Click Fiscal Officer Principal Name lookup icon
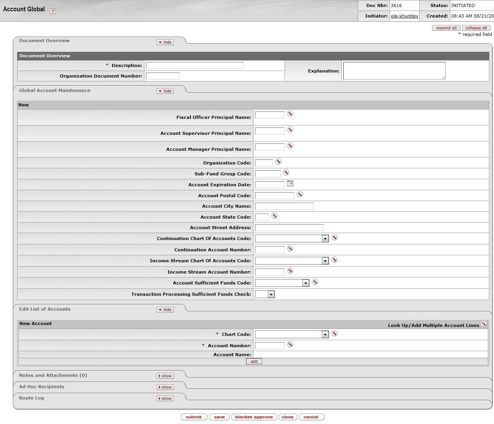This screenshot has height=424, width=494. pyautogui.click(x=290, y=113)
